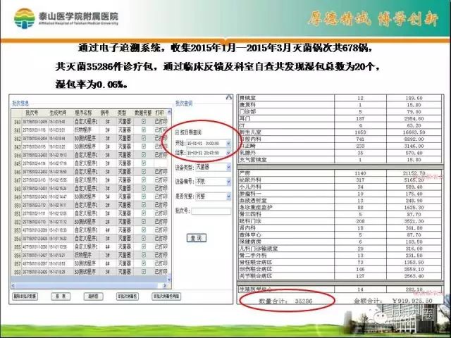This screenshot has height=338, width=451.
Task: Sort by the 数据完整 column header
Action: click(143, 113)
